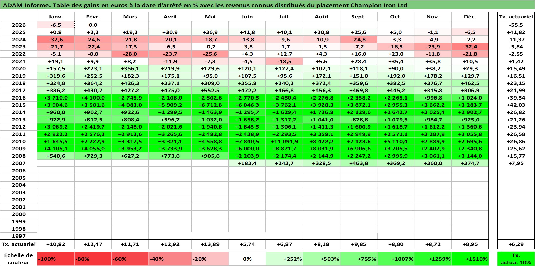Click the Echelle de couleur label
This screenshot has width=535, height=266.
click(x=18, y=259)
